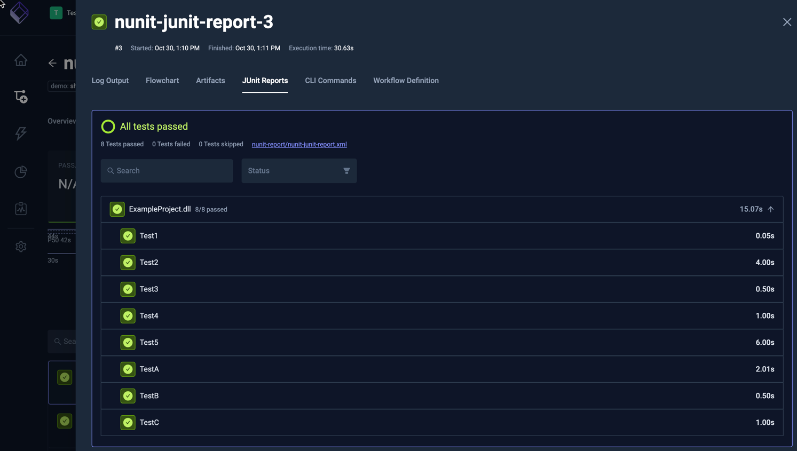
Task: Open the Insights pie chart icon
Action: click(x=20, y=171)
